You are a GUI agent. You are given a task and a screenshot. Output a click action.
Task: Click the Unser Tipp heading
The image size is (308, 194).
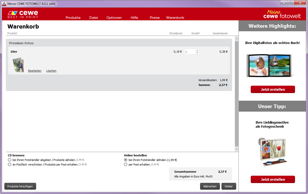(272, 106)
